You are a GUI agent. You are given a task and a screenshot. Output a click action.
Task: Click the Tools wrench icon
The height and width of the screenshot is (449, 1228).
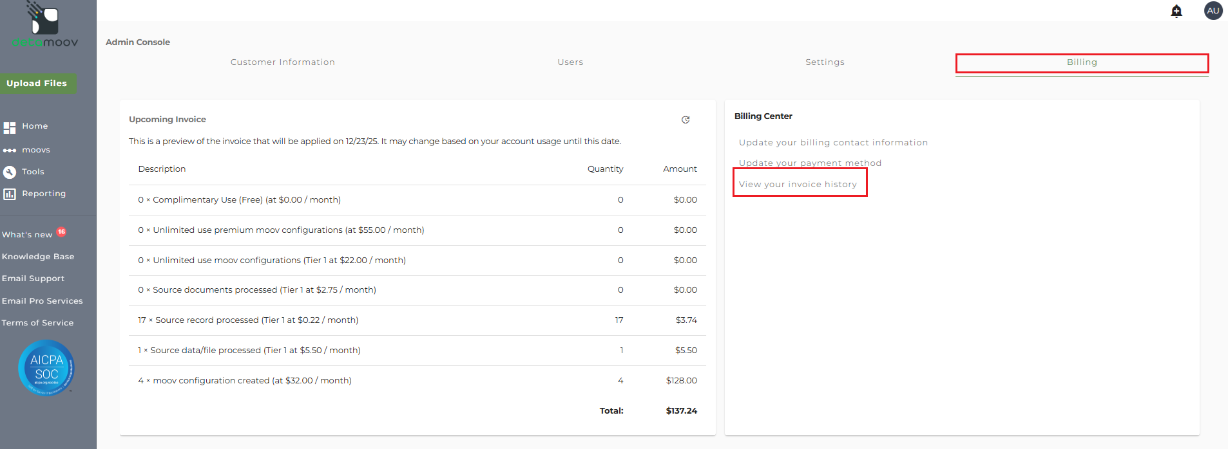pyautogui.click(x=10, y=172)
